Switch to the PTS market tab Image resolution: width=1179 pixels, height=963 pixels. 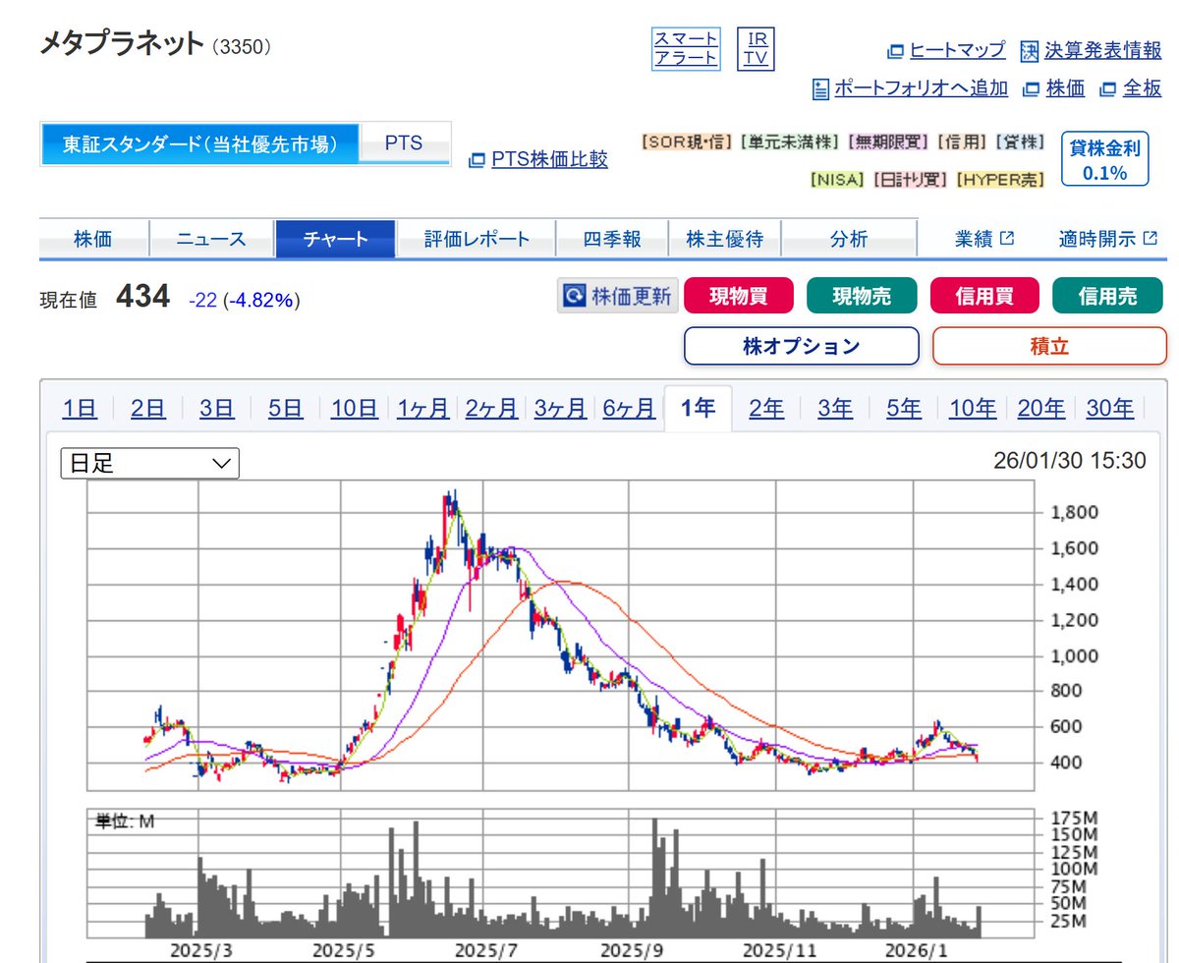pos(404,144)
